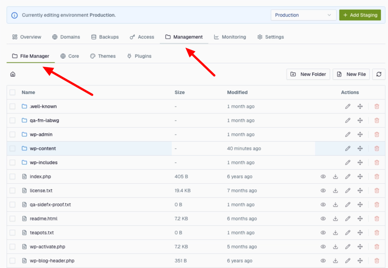
Task: Open the wp-includes folder name
Action: coord(44,163)
